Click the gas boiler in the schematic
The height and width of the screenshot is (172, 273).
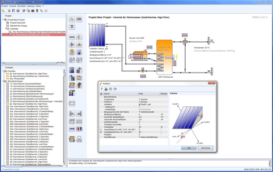(x=138, y=55)
